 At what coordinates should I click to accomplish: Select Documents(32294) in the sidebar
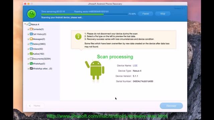click(x=41, y=59)
